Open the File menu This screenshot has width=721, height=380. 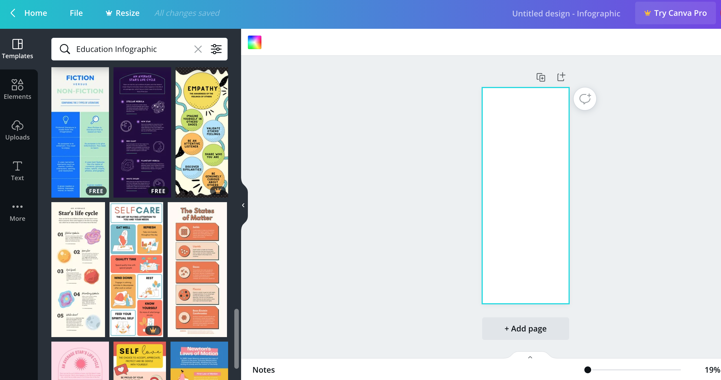tap(76, 13)
